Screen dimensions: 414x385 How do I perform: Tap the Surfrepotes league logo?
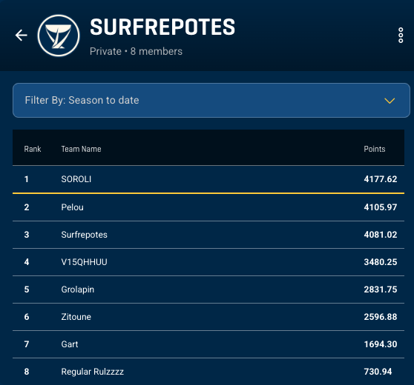tap(59, 36)
